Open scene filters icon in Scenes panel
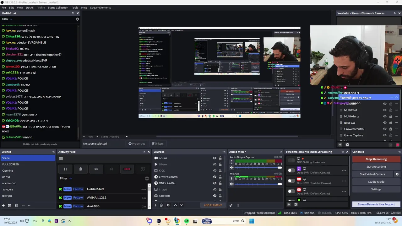Screen dimensions: 402x226 pos(16,206)
